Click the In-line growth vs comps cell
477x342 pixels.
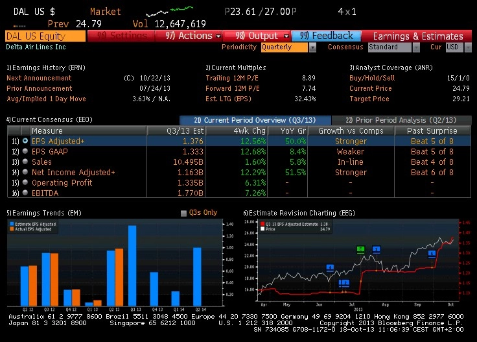[x=351, y=162]
